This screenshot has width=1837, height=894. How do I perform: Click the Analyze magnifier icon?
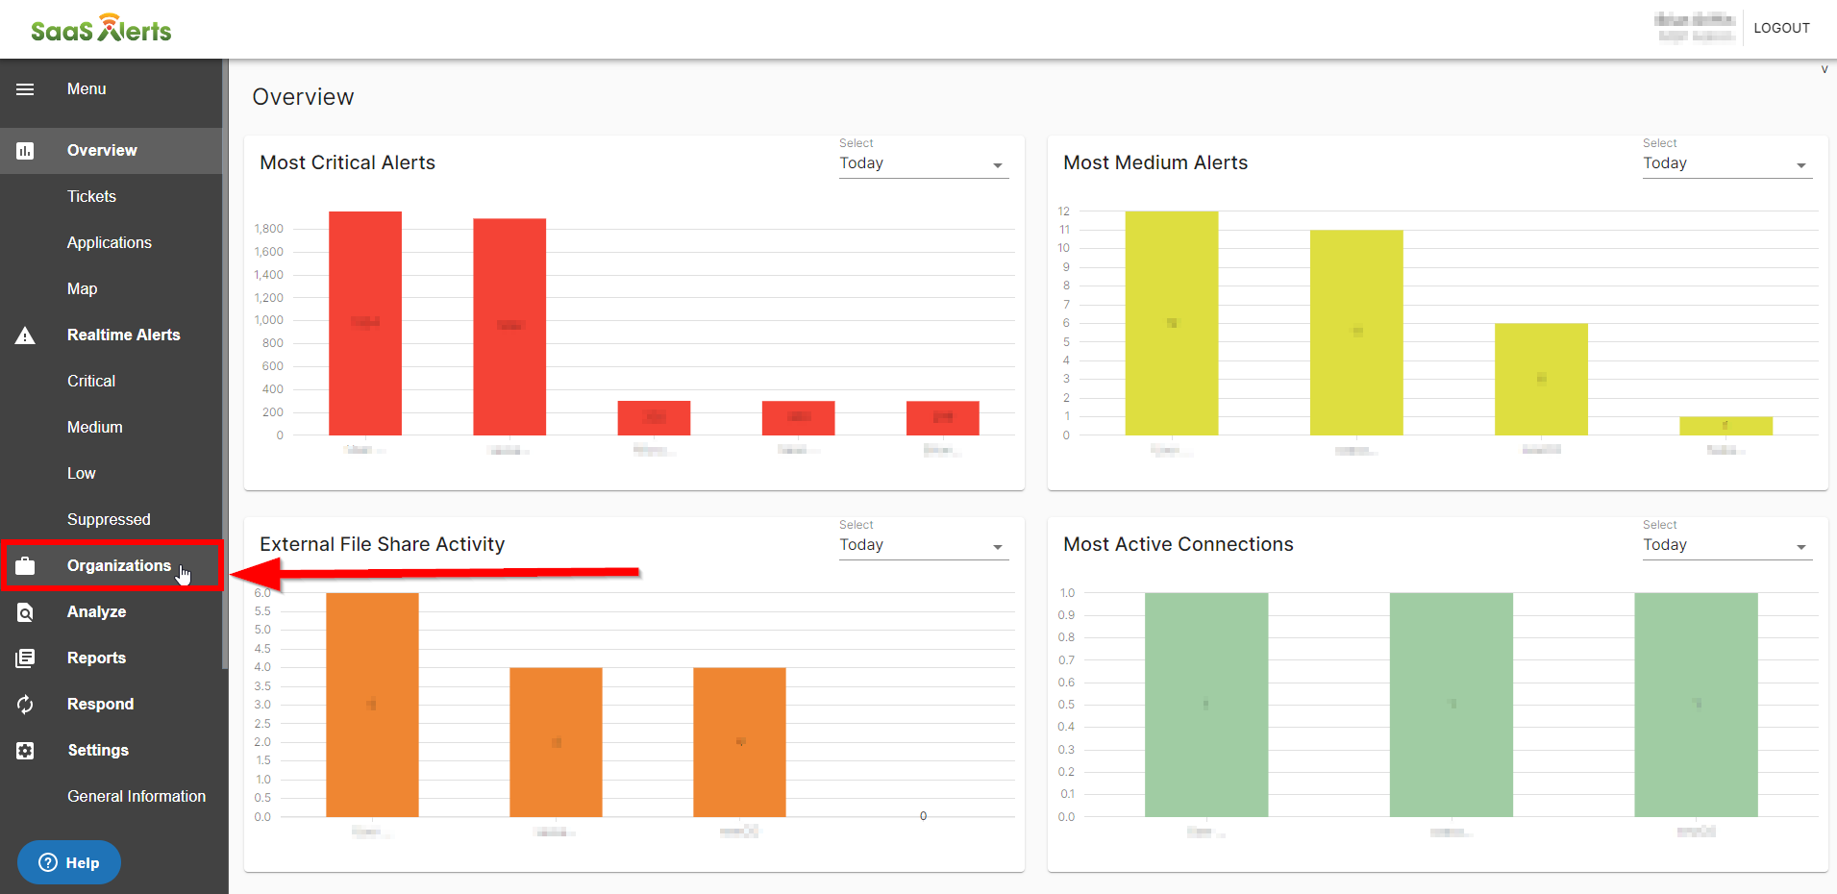click(25, 612)
